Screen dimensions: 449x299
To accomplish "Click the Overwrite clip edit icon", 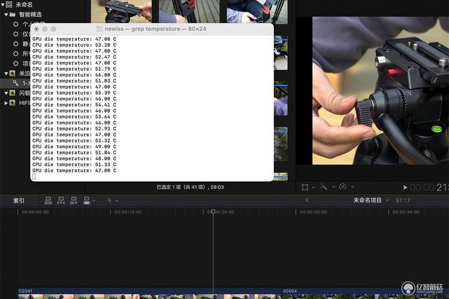I will (x=86, y=201).
